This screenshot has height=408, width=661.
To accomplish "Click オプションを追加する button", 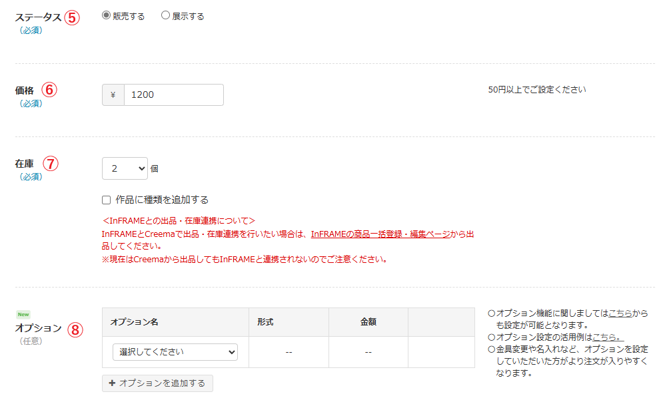I will click(x=157, y=383).
